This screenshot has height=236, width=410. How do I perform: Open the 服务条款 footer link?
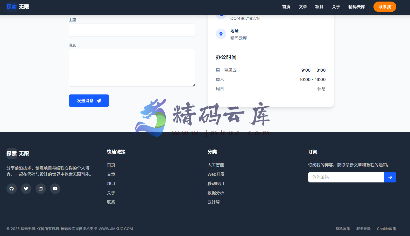[x=363, y=229]
